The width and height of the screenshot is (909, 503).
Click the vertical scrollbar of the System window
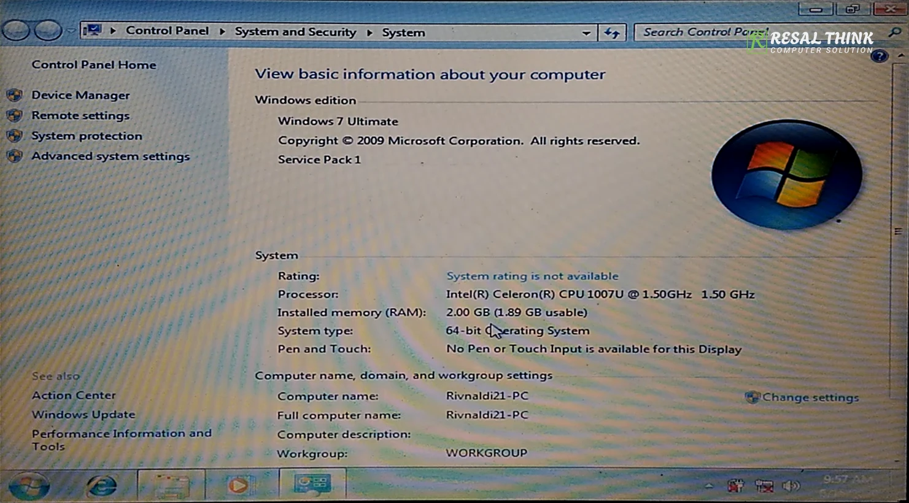(x=897, y=231)
